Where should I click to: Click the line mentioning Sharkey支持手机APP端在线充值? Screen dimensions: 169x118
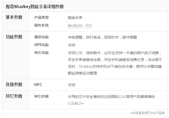pyautogui.click(x=115, y=66)
